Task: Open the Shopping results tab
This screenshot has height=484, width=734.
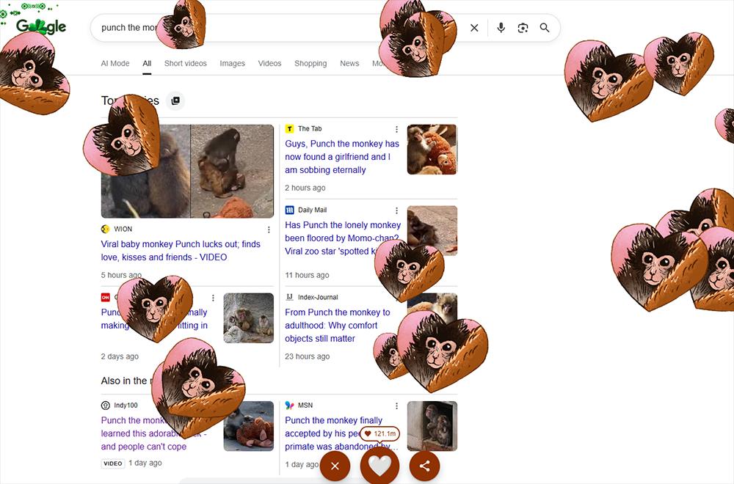Action: pos(310,63)
